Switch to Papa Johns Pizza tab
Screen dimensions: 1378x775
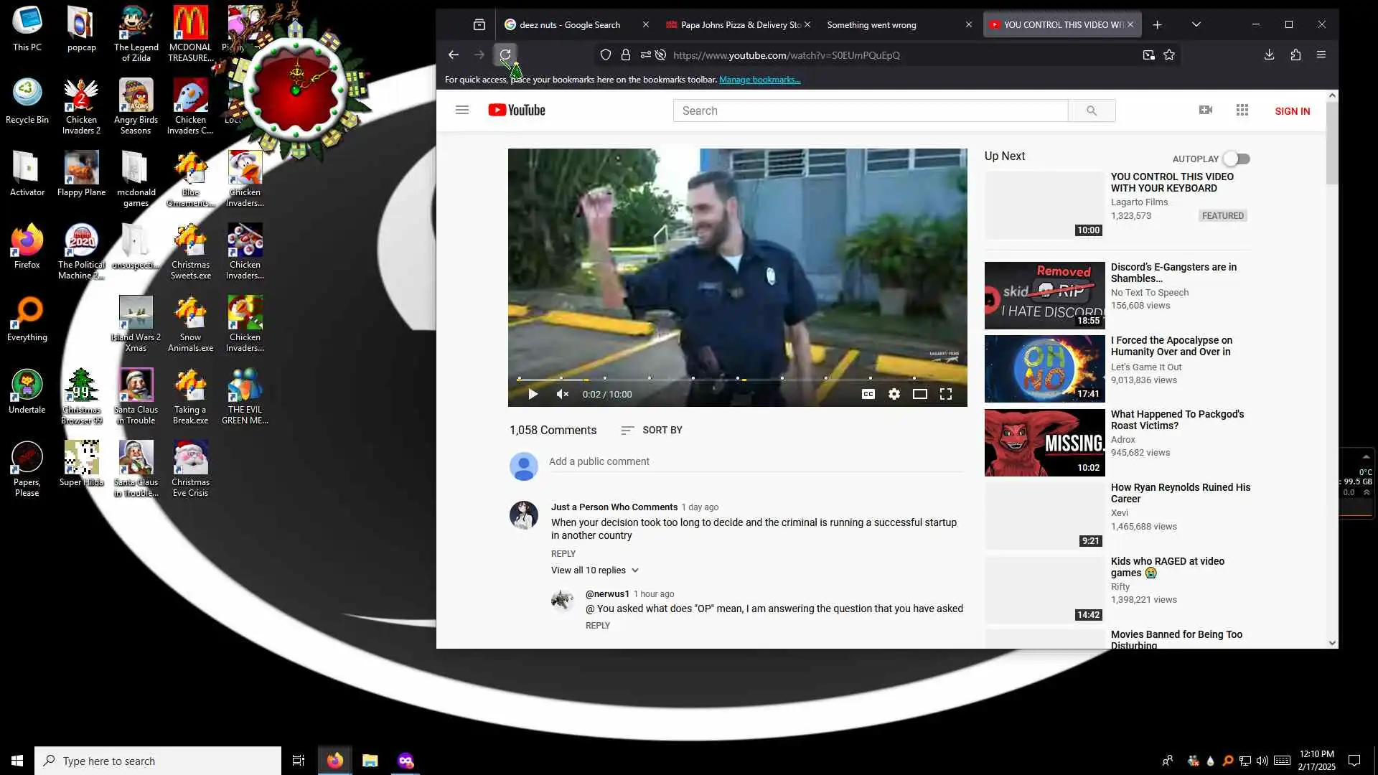click(x=739, y=25)
